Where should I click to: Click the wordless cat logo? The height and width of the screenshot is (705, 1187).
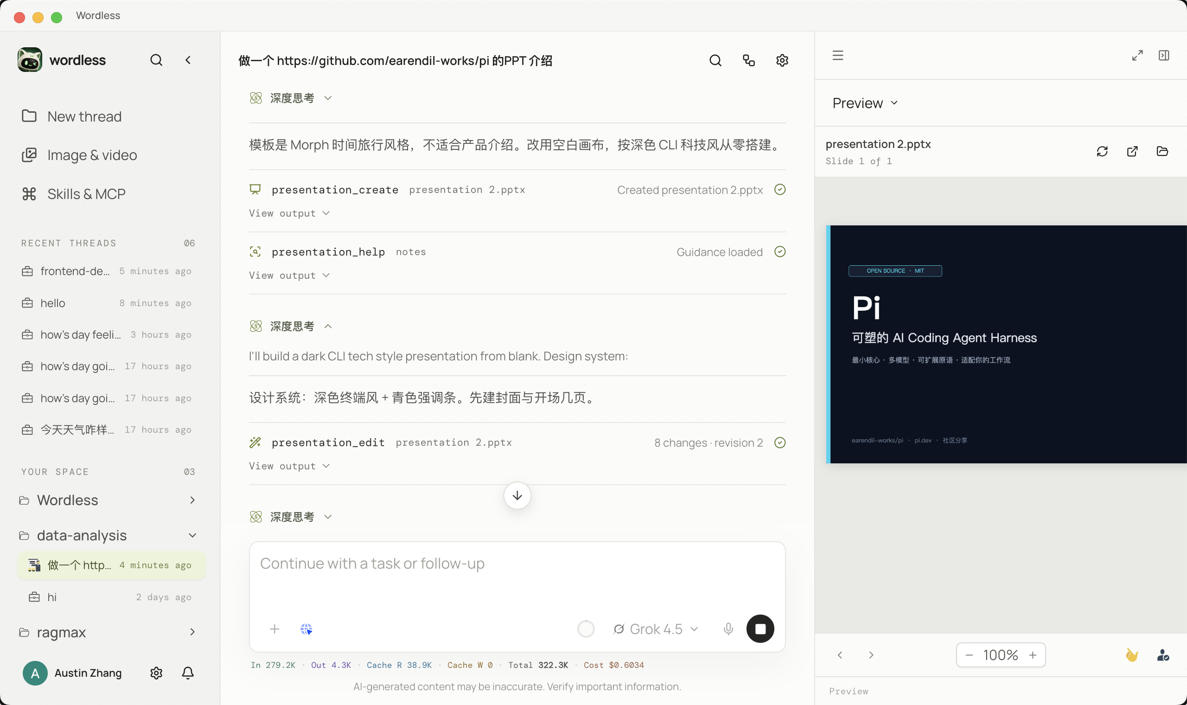[x=30, y=60]
